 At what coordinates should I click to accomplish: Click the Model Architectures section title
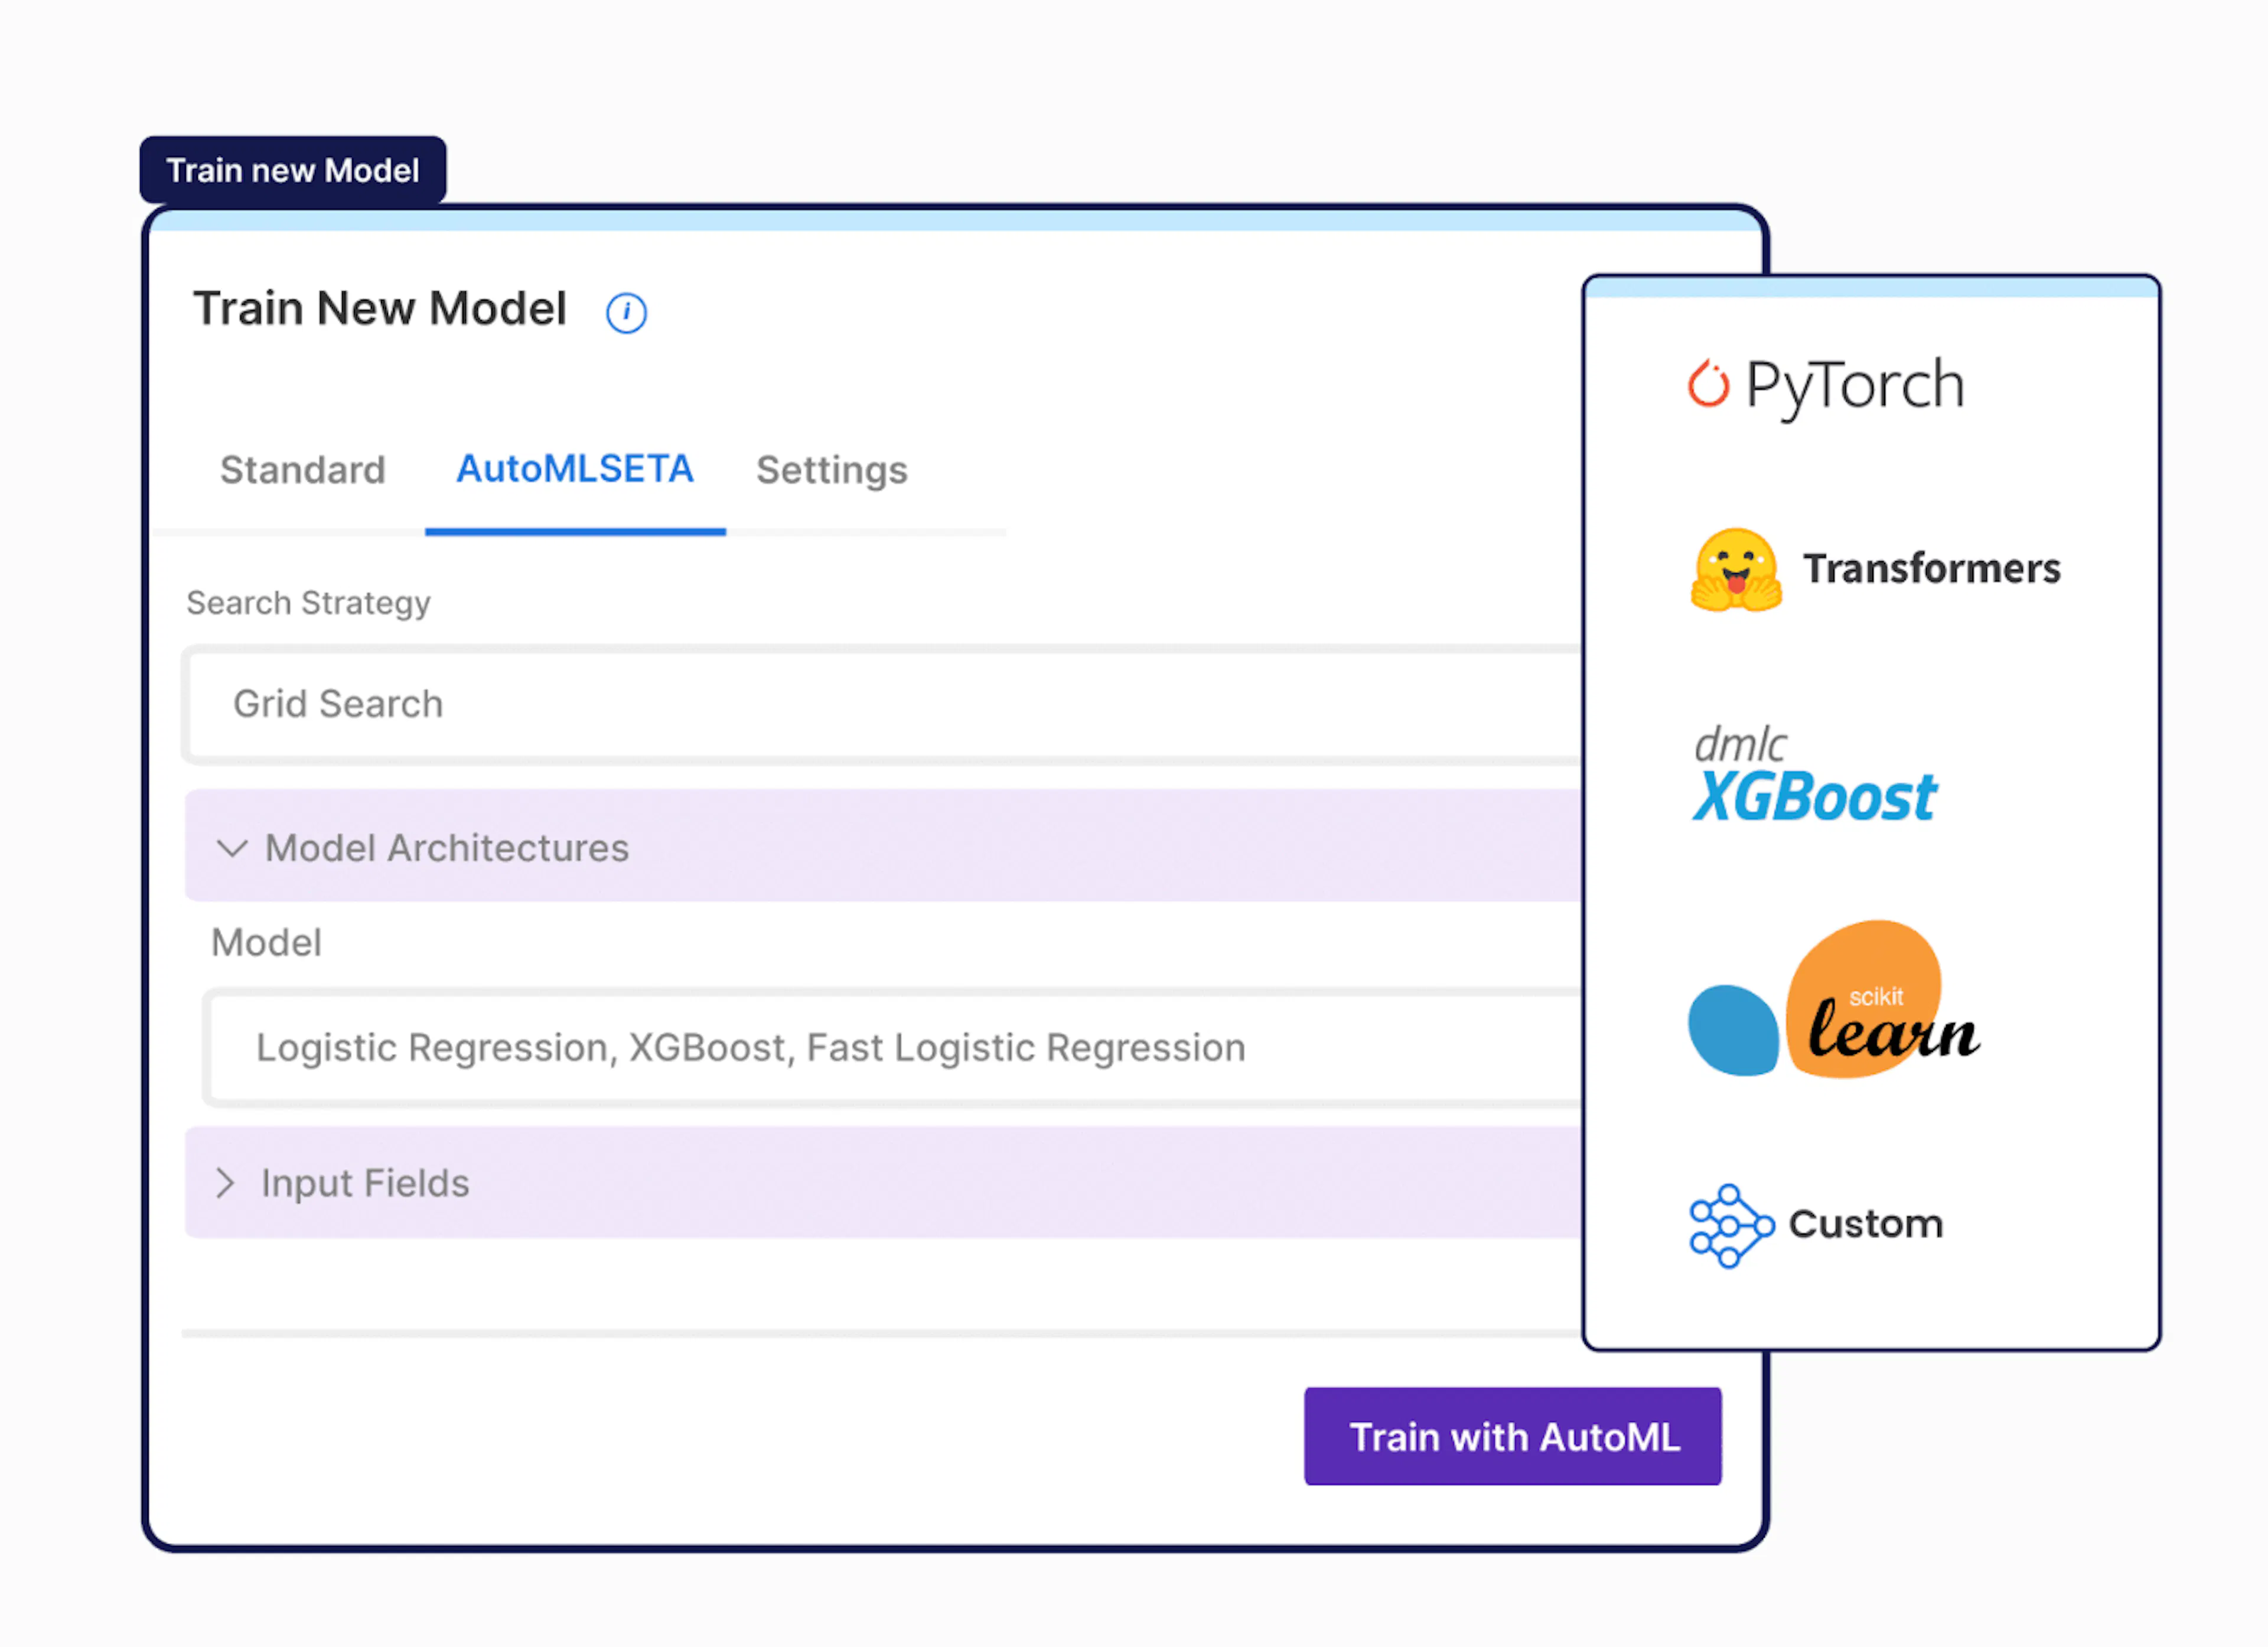[x=447, y=848]
